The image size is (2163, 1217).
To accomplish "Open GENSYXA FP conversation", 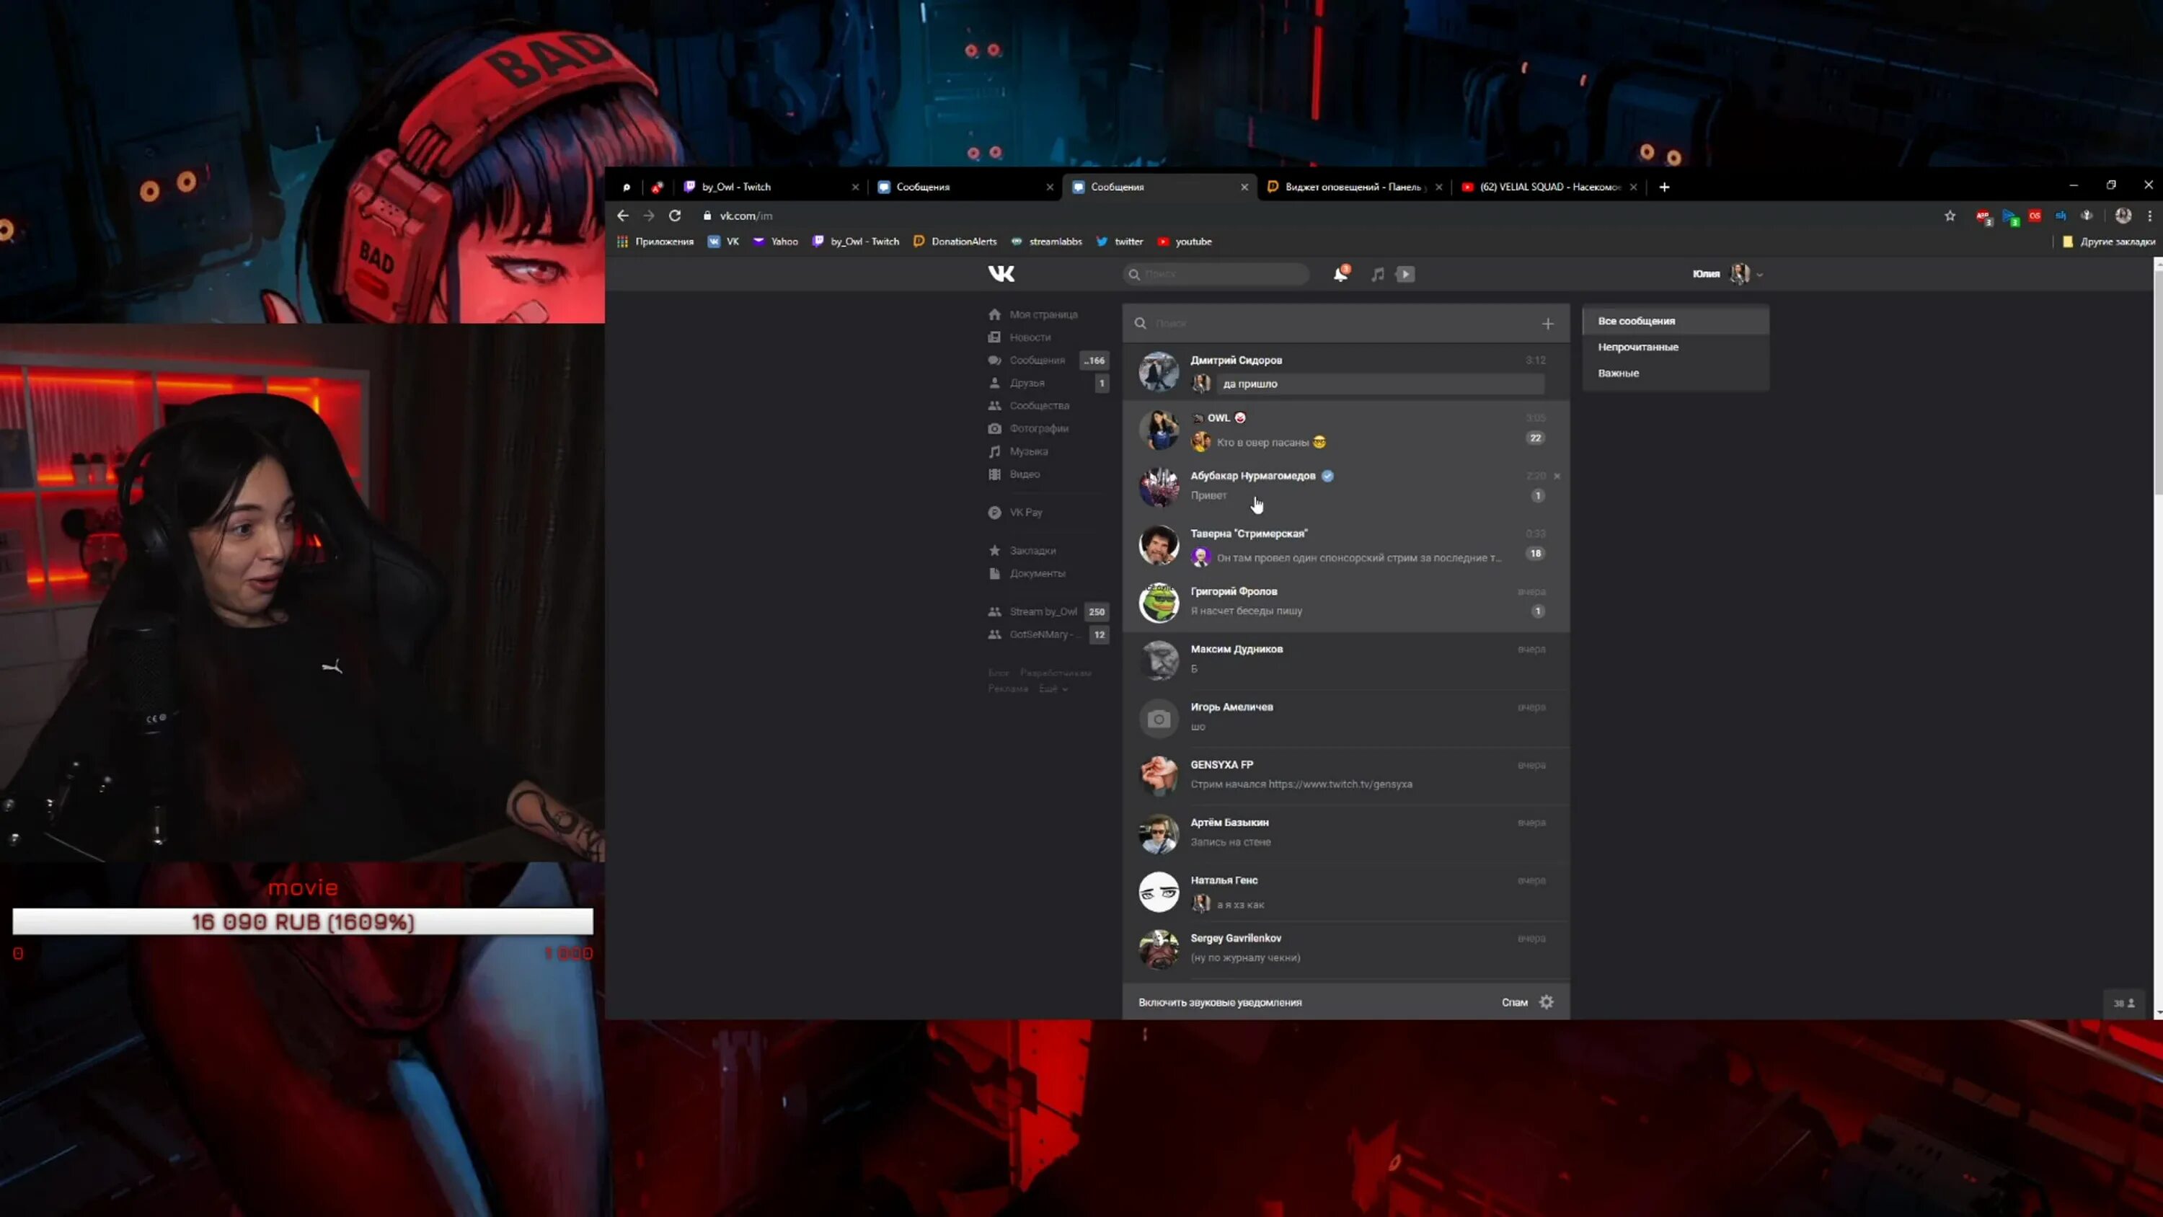I will [1346, 777].
